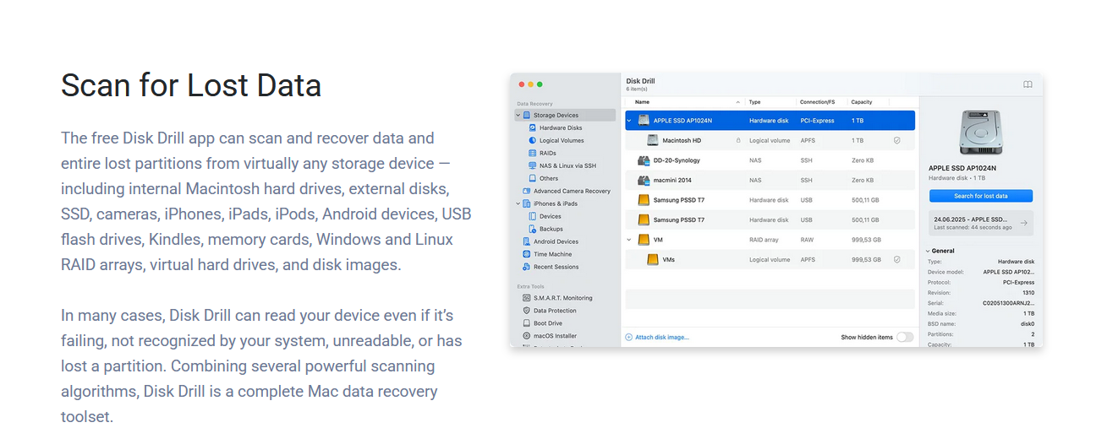
Task: Click the APPLE SSD AP1024N disk icon in list
Action: click(644, 121)
